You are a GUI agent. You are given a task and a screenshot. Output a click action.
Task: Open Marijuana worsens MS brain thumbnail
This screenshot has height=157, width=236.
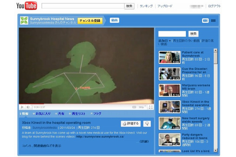click(x=170, y=90)
